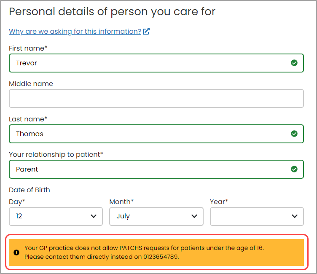This screenshot has height=274, width=317.
Task: Click the First name field containing Trevor
Action: (148, 63)
